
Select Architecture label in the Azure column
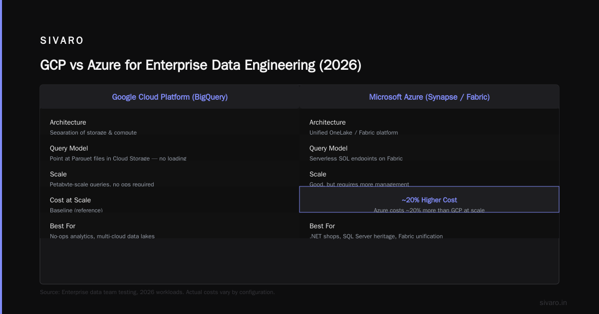[327, 122]
